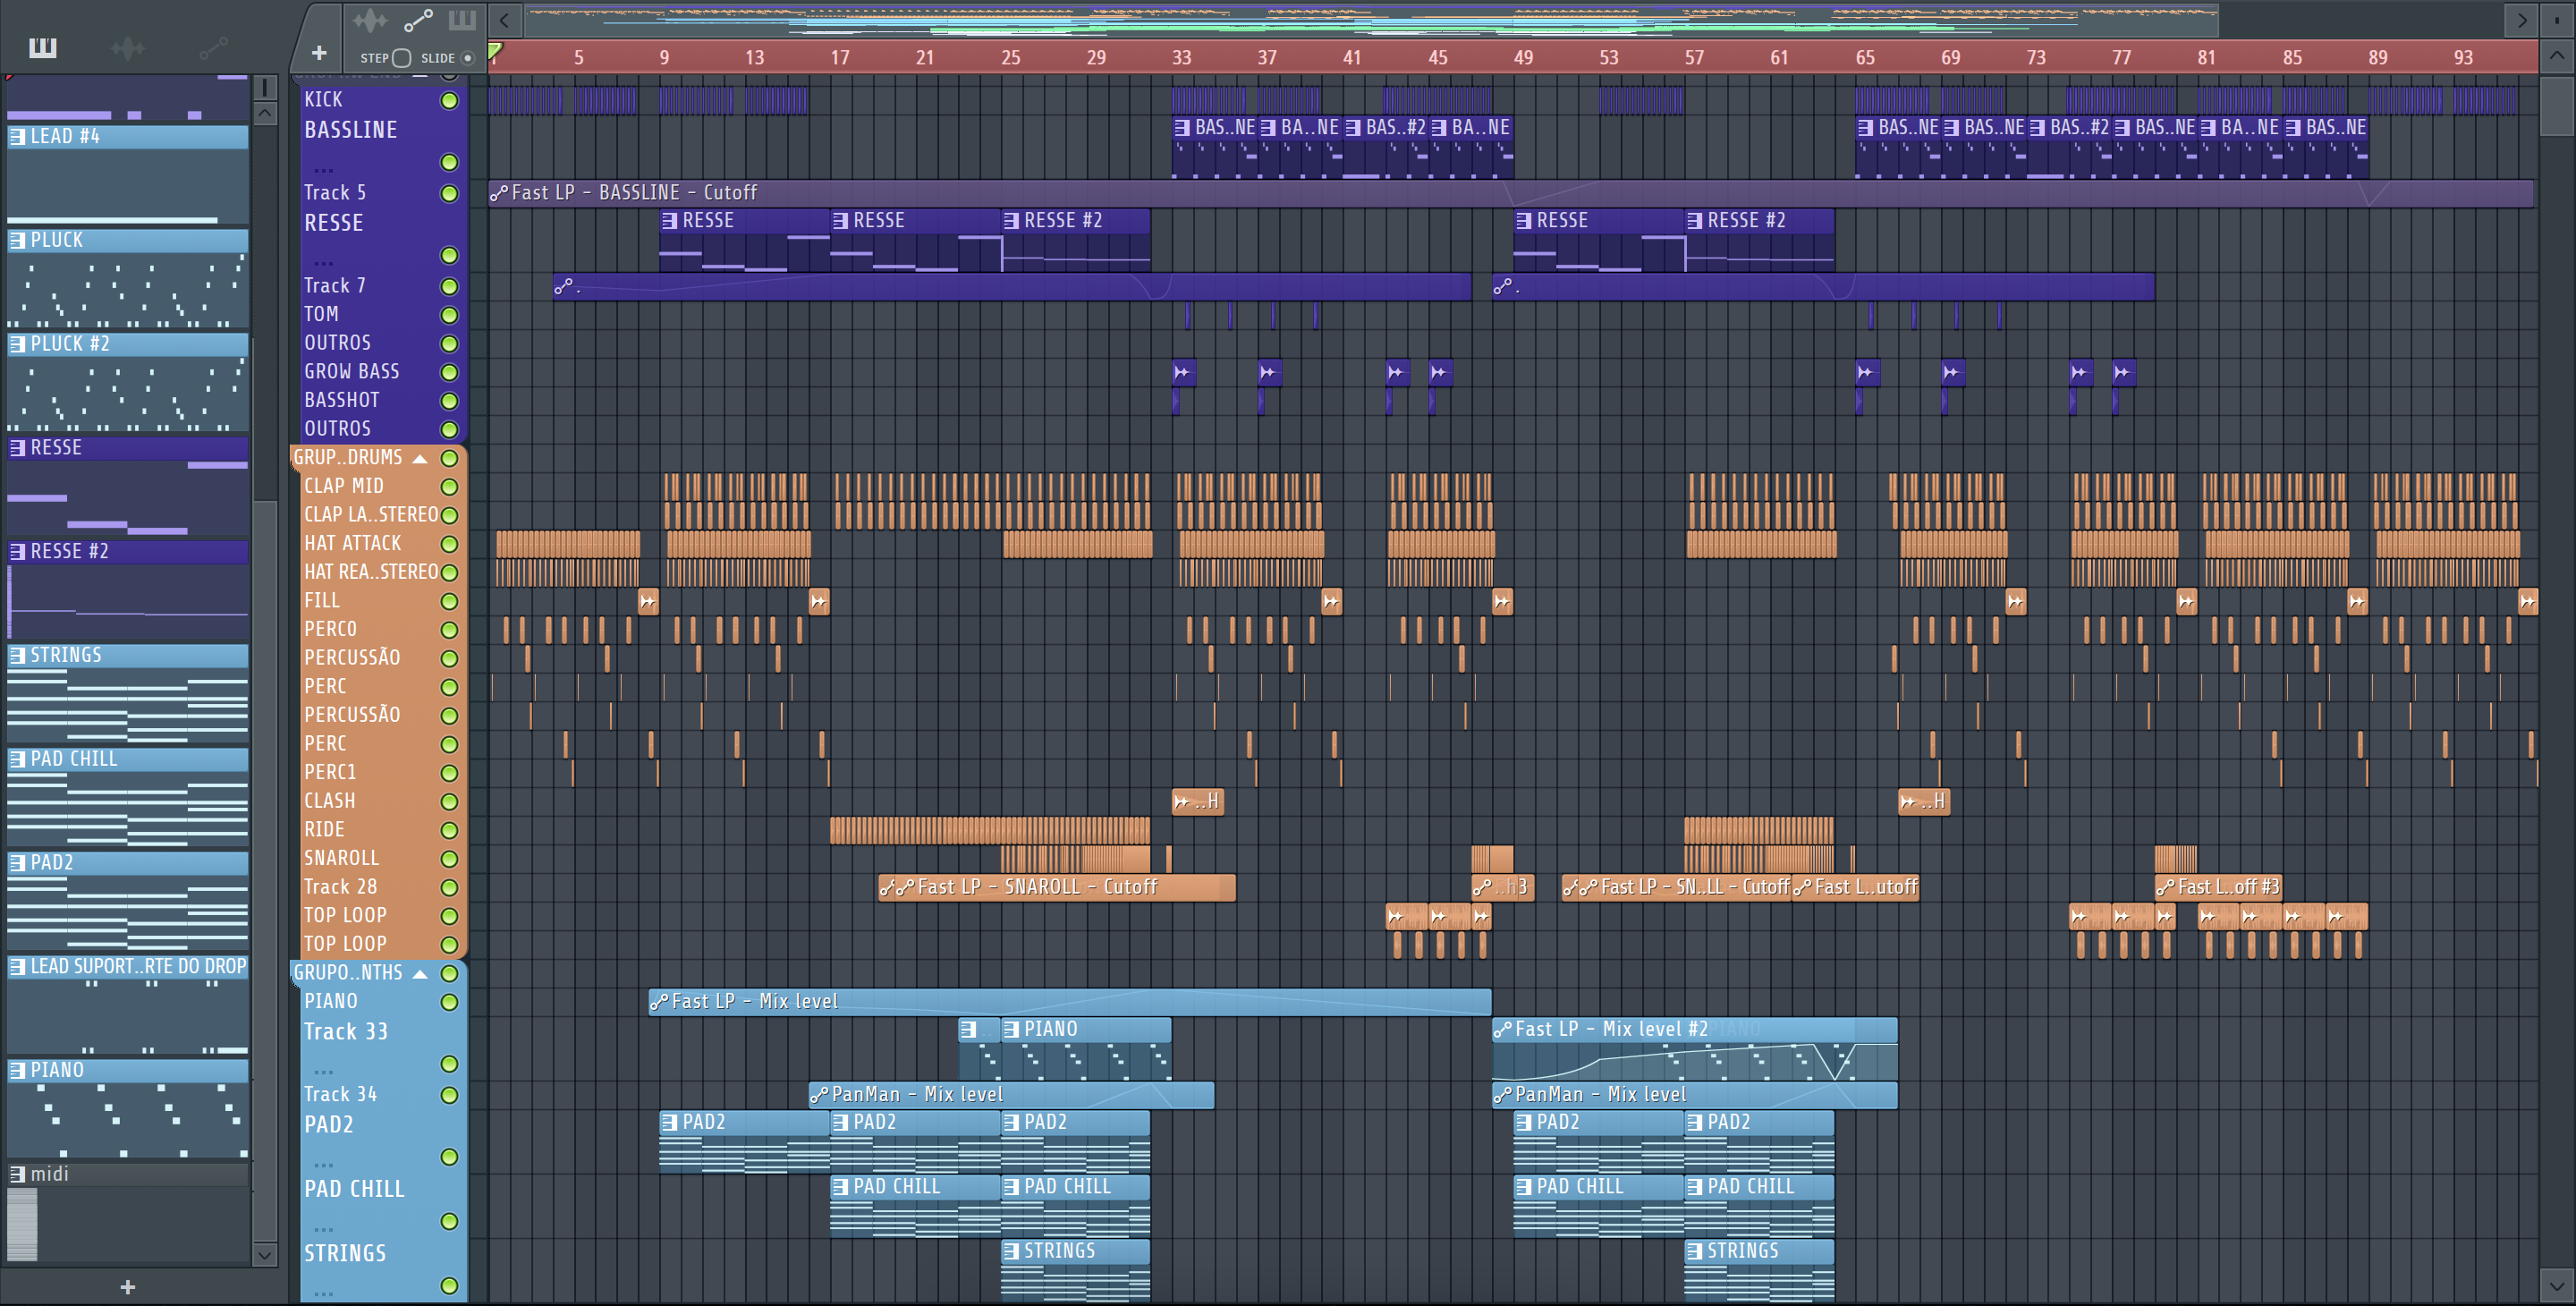Select pattern clip focus piano icon above SLIDE
This screenshot has height=1306, width=2576.
click(462, 19)
